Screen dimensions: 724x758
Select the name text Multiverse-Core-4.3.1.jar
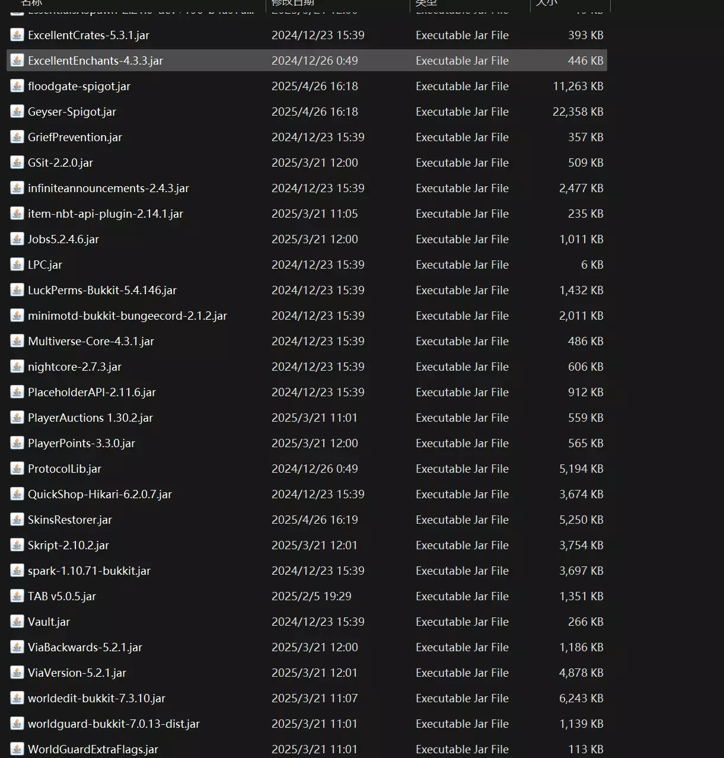click(x=91, y=341)
